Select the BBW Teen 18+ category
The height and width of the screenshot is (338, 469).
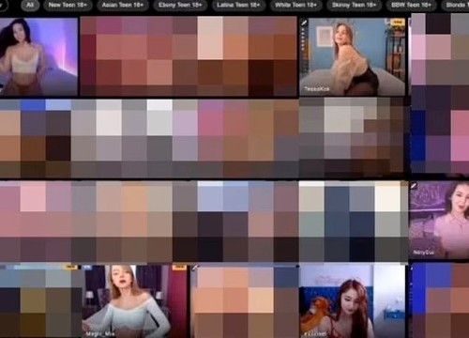[x=411, y=5]
